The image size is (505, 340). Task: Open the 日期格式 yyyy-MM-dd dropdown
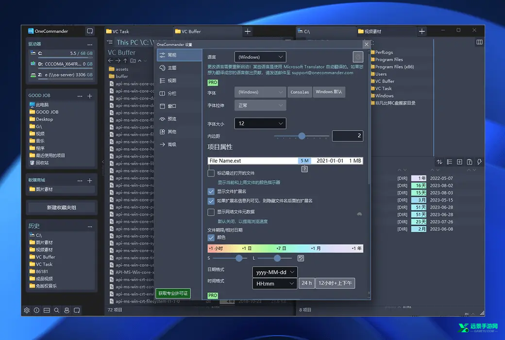pyautogui.click(x=275, y=272)
